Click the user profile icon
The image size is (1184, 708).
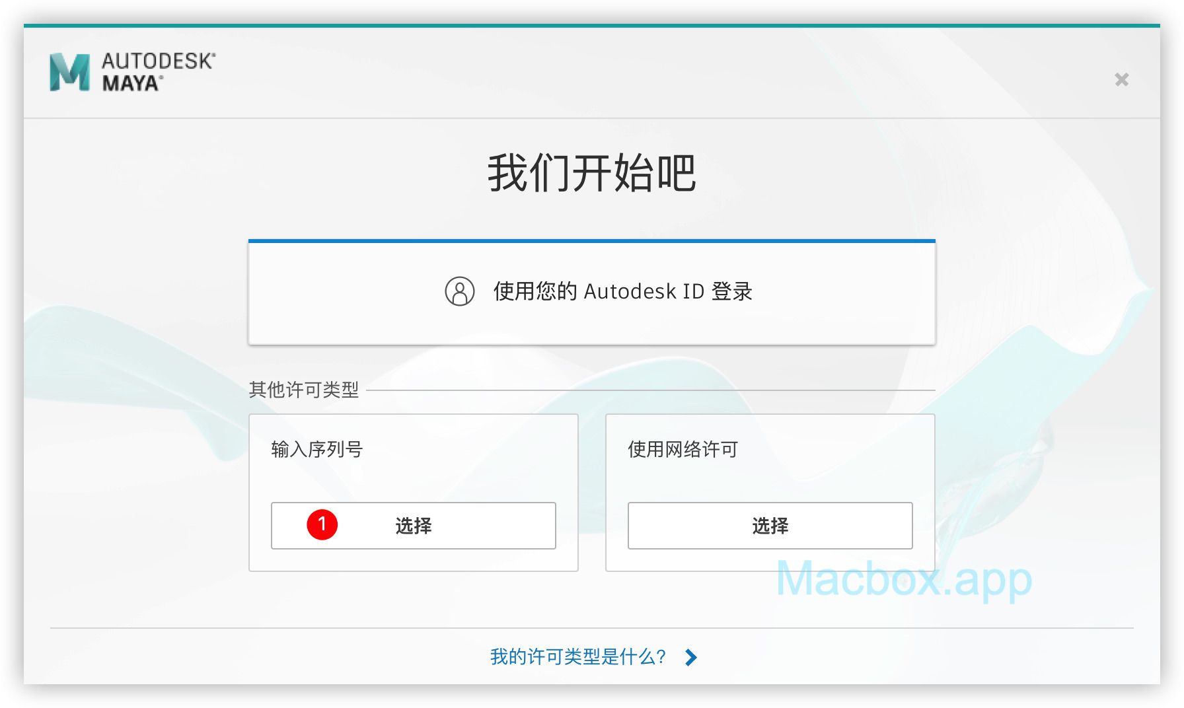pos(460,291)
